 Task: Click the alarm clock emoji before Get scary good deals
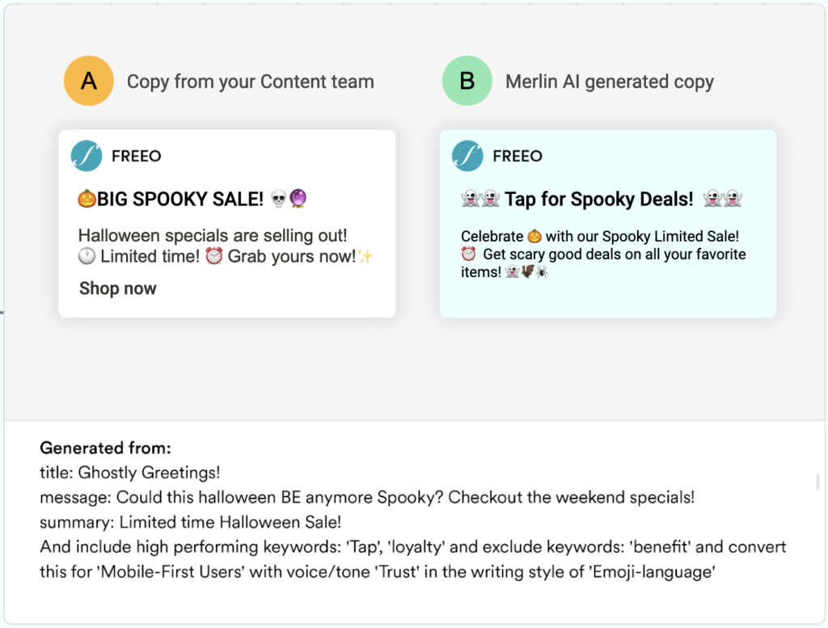[469, 255]
